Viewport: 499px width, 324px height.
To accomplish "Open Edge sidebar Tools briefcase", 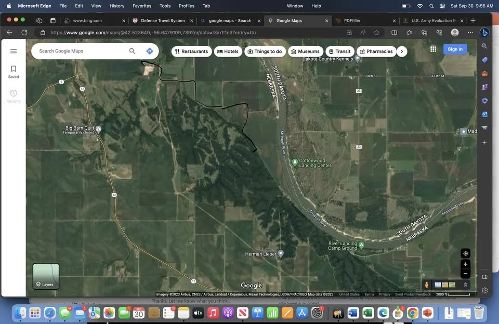I will click(x=484, y=73).
